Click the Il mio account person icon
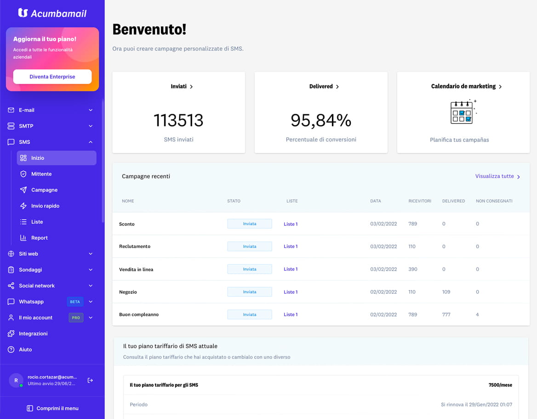The width and height of the screenshot is (537, 419). pos(11,318)
